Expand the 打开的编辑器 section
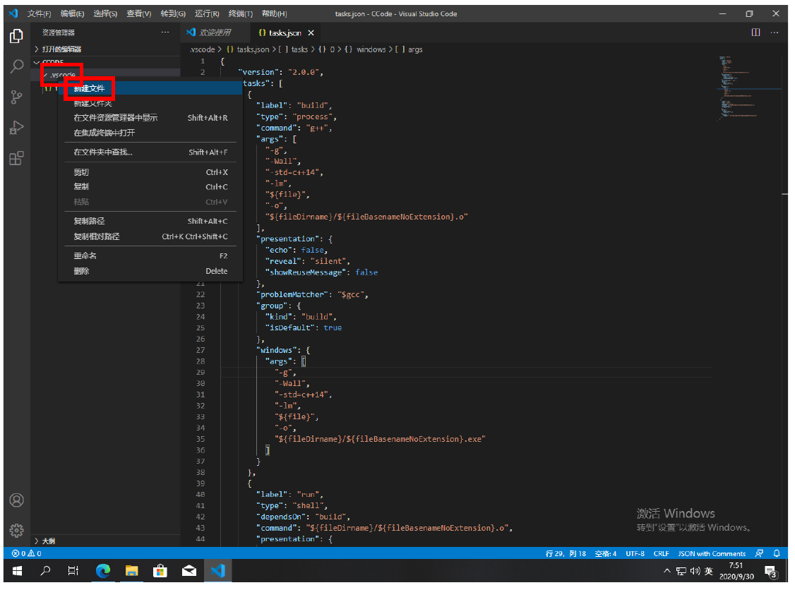 pyautogui.click(x=61, y=49)
